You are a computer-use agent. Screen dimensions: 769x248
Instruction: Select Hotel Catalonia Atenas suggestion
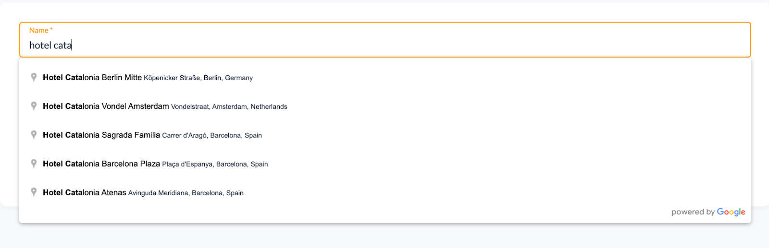coord(384,193)
